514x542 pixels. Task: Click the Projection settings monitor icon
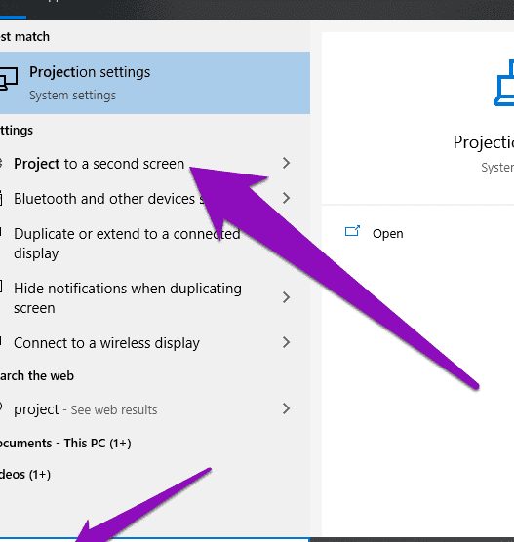point(9,79)
